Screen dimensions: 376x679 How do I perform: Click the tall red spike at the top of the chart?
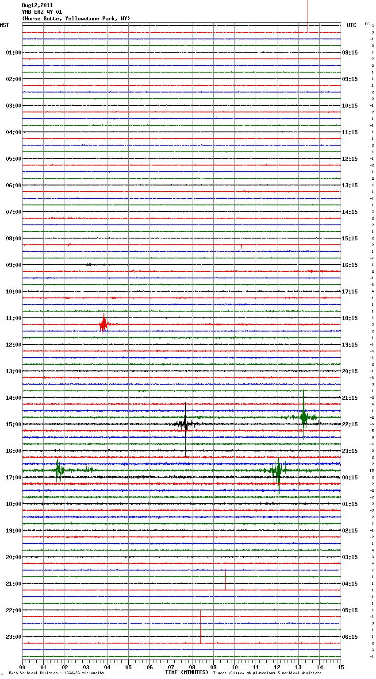(x=307, y=15)
